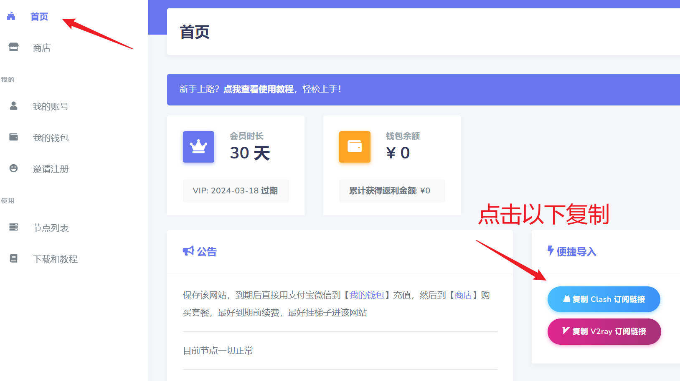Click the cat icon inside the Clash button
680x381 pixels.
coord(567,299)
